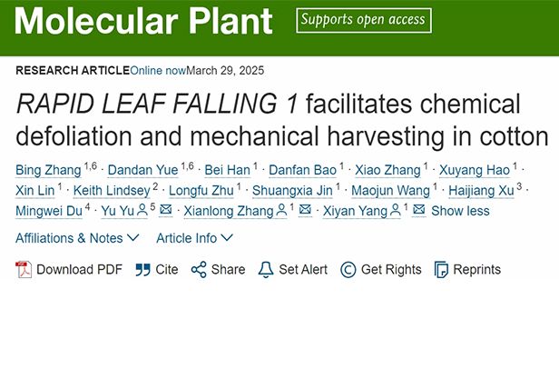This screenshot has width=559, height=389.
Task: Click the Download PDF icon
Action: tap(24, 270)
